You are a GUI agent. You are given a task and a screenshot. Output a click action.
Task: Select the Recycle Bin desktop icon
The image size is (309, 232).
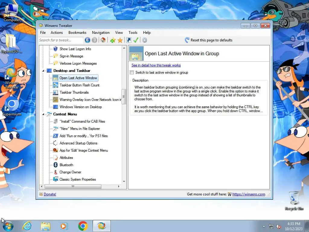pyautogui.click(x=294, y=201)
